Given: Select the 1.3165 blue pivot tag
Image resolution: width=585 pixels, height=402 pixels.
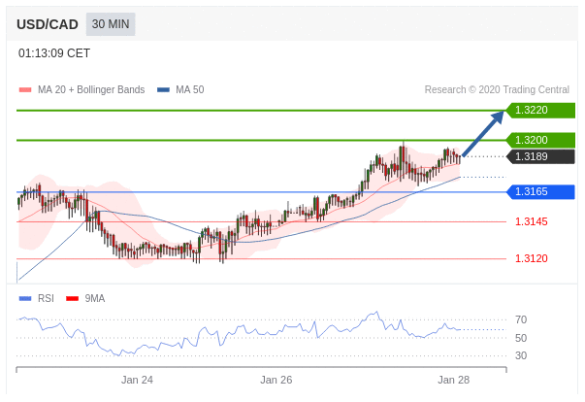Looking at the screenshot, I should pos(540,192).
